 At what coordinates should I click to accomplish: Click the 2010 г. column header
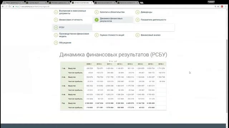click(x=99, y=64)
